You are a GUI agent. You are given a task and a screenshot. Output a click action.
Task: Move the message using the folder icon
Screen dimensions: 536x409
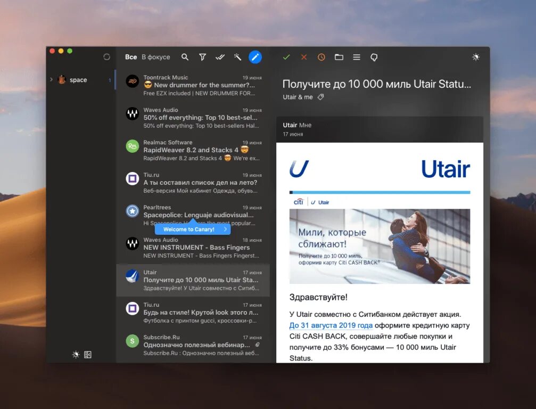click(339, 56)
